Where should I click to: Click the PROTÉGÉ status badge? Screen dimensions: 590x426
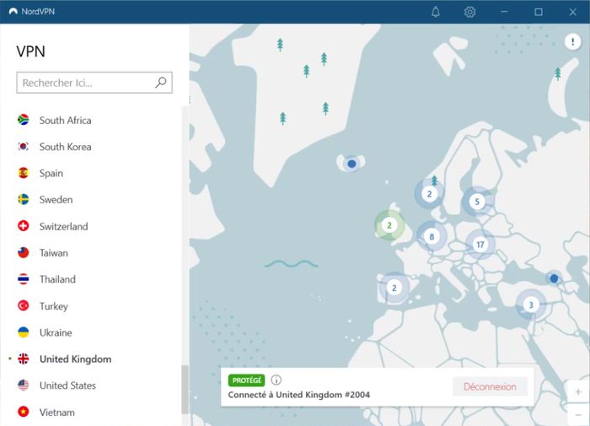pos(246,380)
